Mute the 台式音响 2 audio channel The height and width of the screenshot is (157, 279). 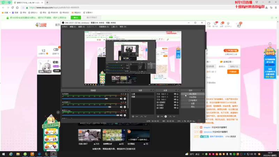121,107
